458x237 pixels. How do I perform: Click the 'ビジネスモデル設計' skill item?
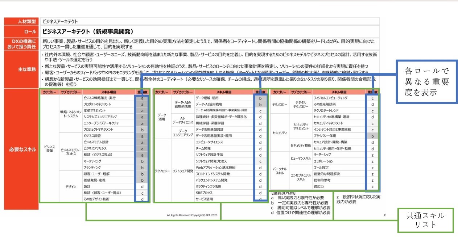96,142
